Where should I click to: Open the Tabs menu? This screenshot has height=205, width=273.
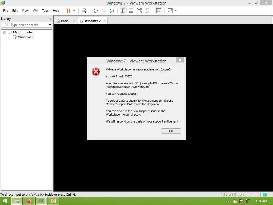coord(45,11)
